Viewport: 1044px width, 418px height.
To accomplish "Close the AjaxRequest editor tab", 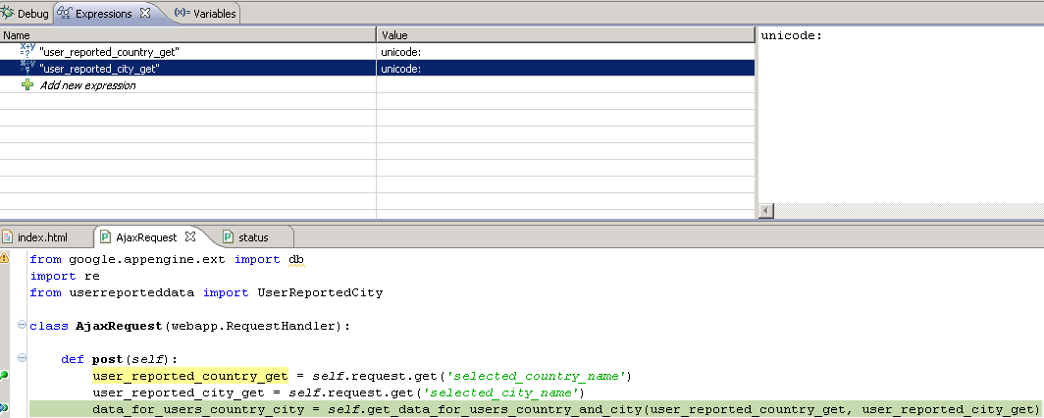I will (189, 236).
